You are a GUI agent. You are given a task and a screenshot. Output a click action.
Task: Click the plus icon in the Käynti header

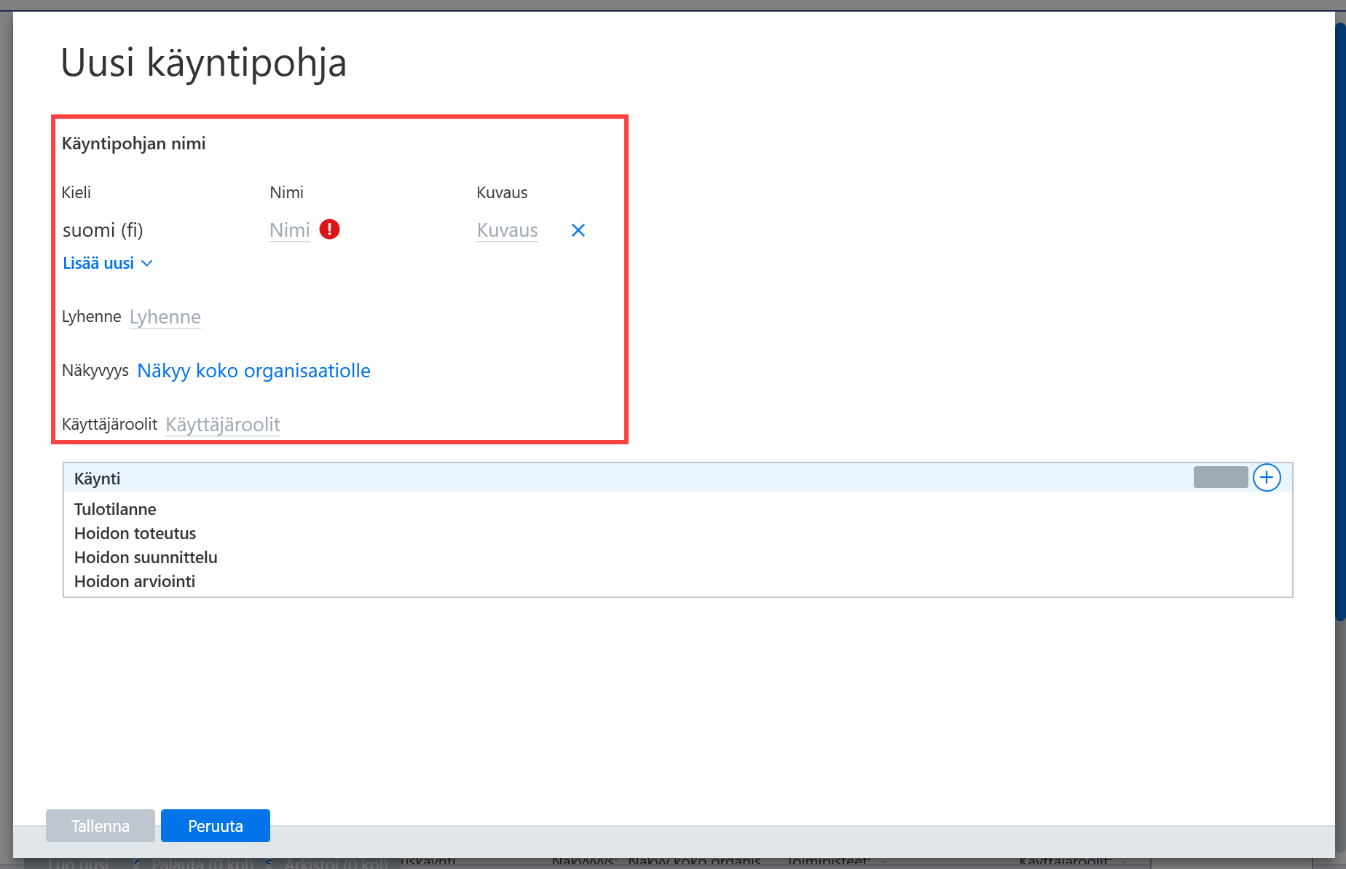[1267, 478]
